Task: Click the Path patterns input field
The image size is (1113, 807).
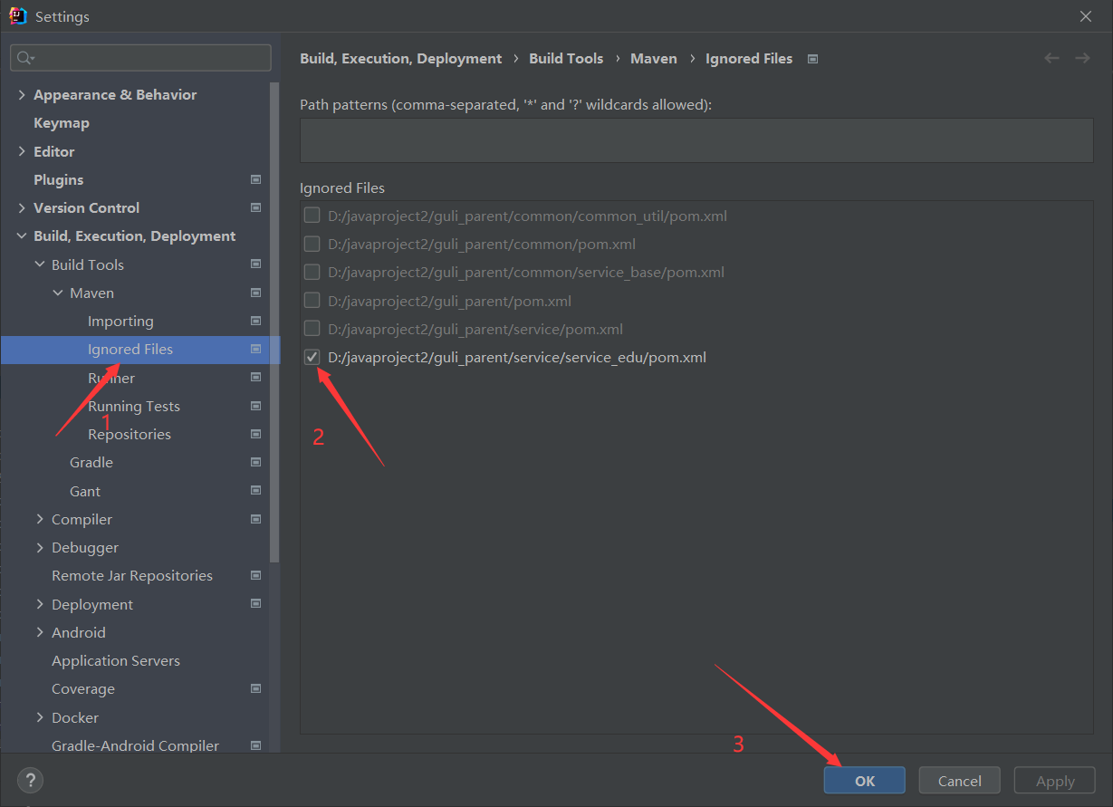Action: pyautogui.click(x=696, y=139)
